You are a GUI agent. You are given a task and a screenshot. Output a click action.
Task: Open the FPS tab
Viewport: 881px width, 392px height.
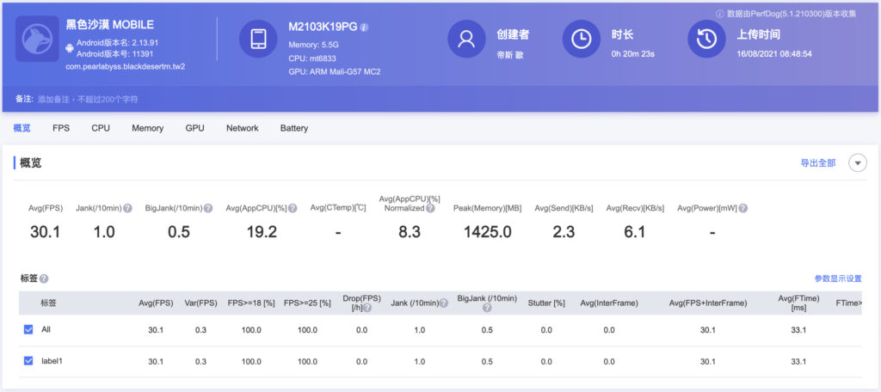tap(61, 128)
